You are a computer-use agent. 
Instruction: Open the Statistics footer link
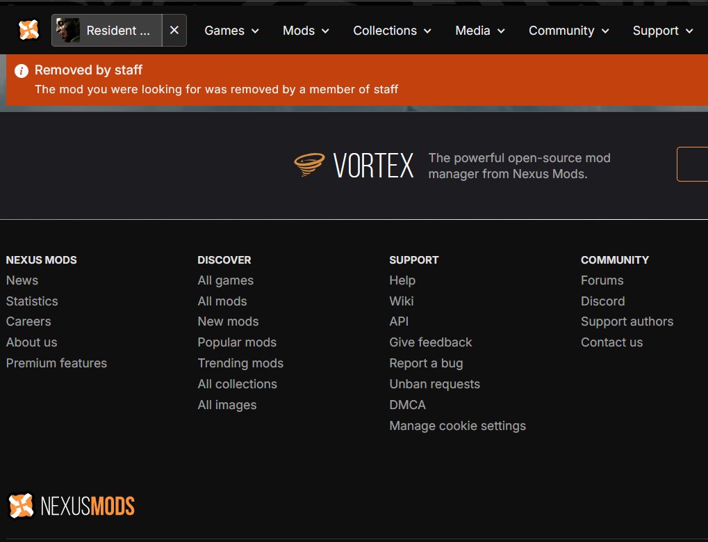click(x=32, y=301)
